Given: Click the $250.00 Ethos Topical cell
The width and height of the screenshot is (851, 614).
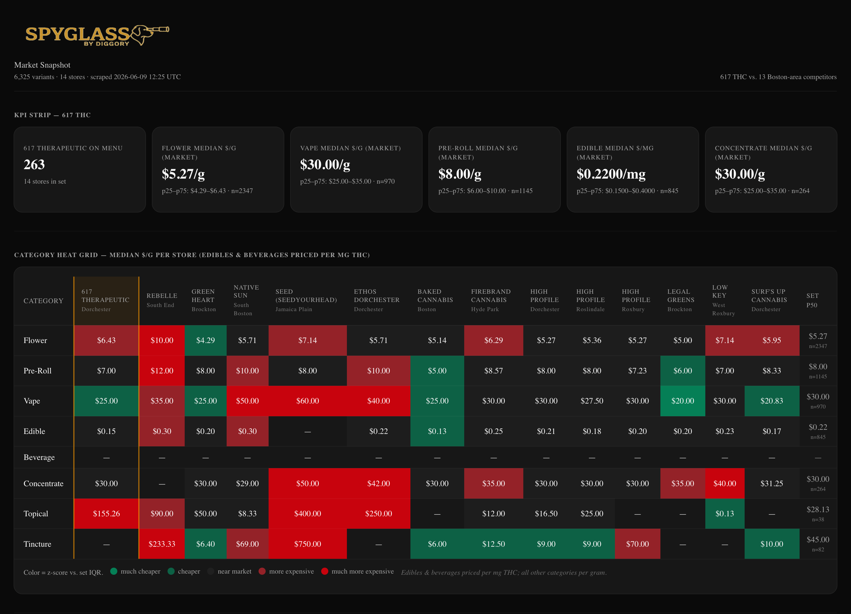Looking at the screenshot, I should pyautogui.click(x=378, y=514).
